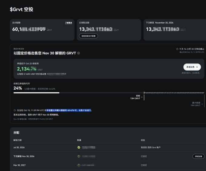206x171 pixels.
Task: Click the $Grvt 空投 page title
Action: tap(22, 9)
